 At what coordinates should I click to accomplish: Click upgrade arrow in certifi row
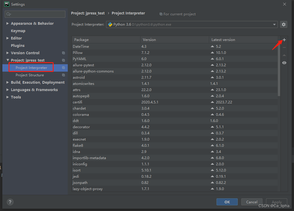(212, 102)
